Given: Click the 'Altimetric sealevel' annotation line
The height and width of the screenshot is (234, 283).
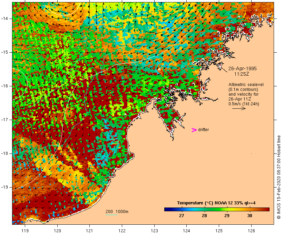Looking at the screenshot, I should point(246,85).
